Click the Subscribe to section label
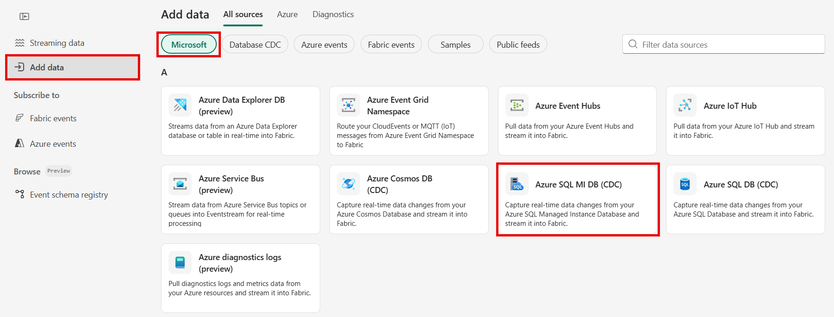Screen dimensions: 834x317 point(37,95)
